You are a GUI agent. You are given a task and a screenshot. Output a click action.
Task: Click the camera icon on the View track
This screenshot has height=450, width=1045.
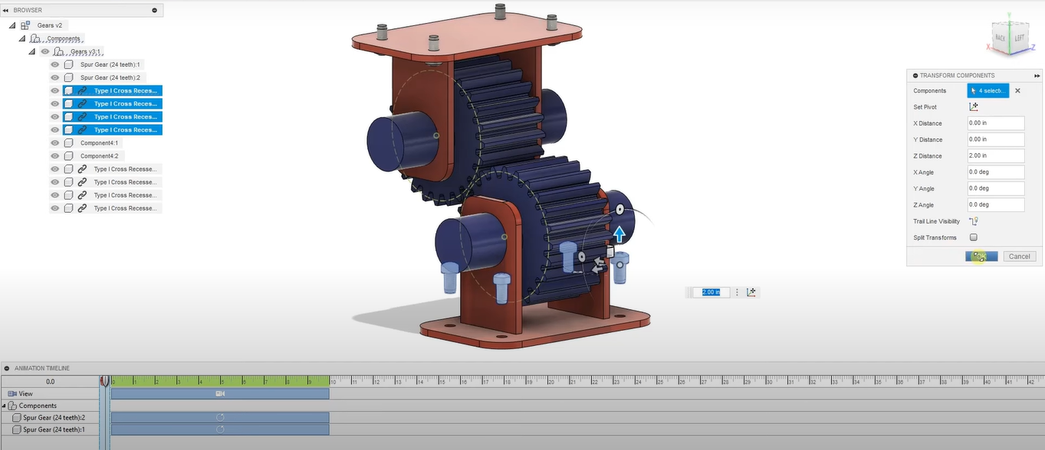(x=220, y=393)
